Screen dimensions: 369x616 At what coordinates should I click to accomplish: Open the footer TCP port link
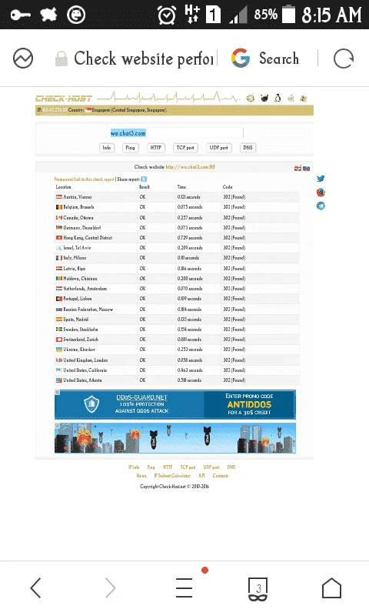(x=188, y=467)
